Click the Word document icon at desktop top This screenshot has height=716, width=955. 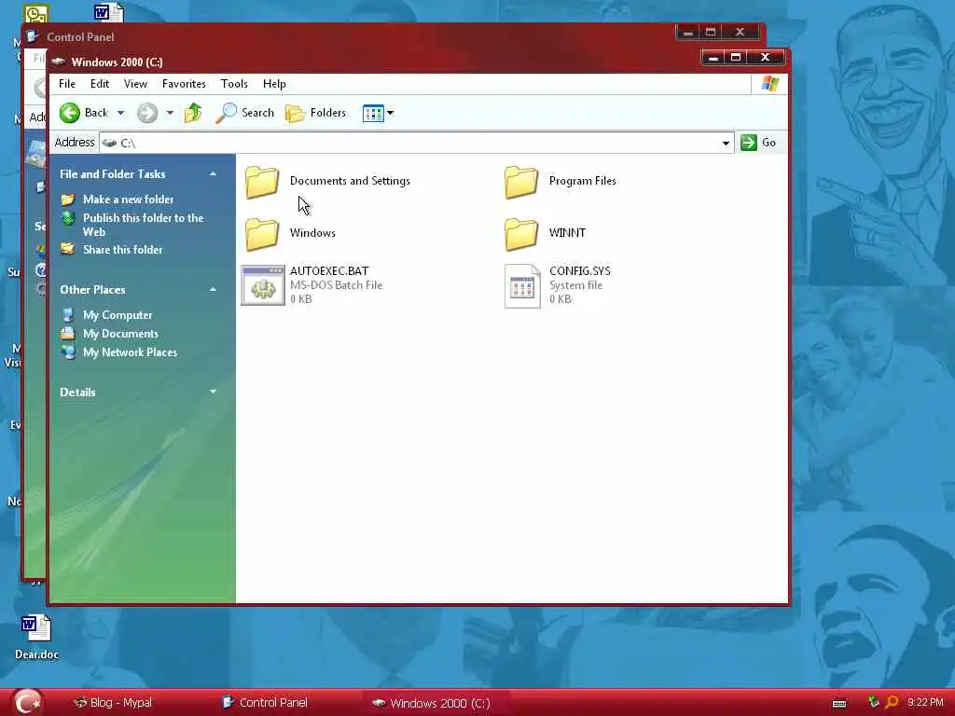[109, 12]
